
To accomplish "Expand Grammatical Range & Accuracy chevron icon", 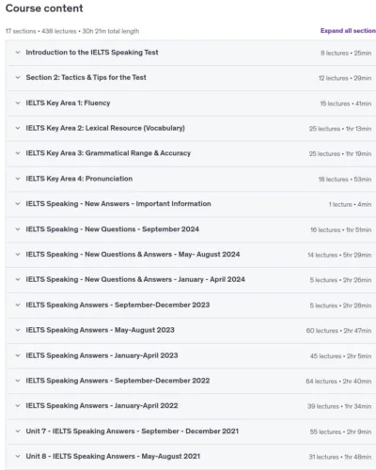I will pyautogui.click(x=18, y=153).
